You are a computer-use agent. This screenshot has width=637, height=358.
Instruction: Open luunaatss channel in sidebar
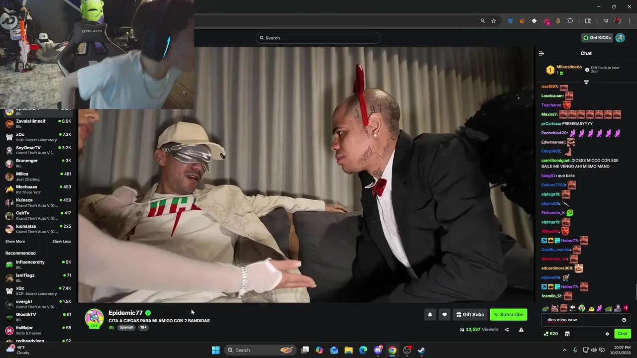pos(38,229)
